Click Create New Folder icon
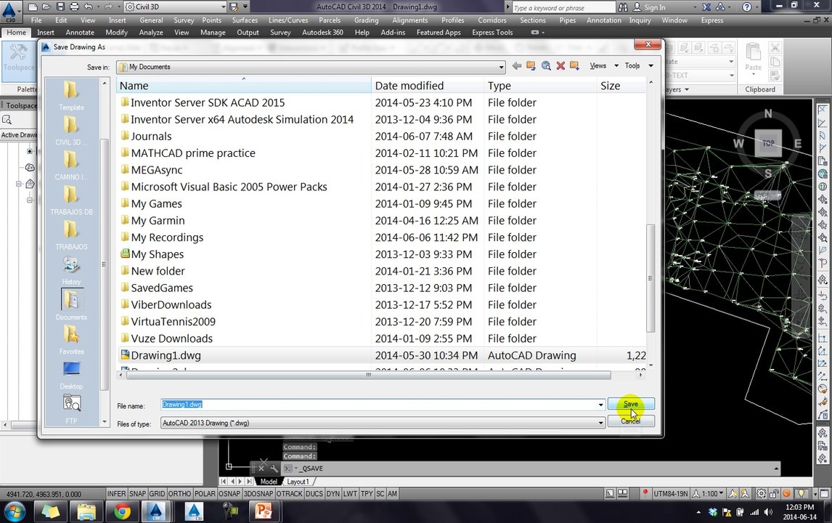This screenshot has height=523, width=832. 575,66
